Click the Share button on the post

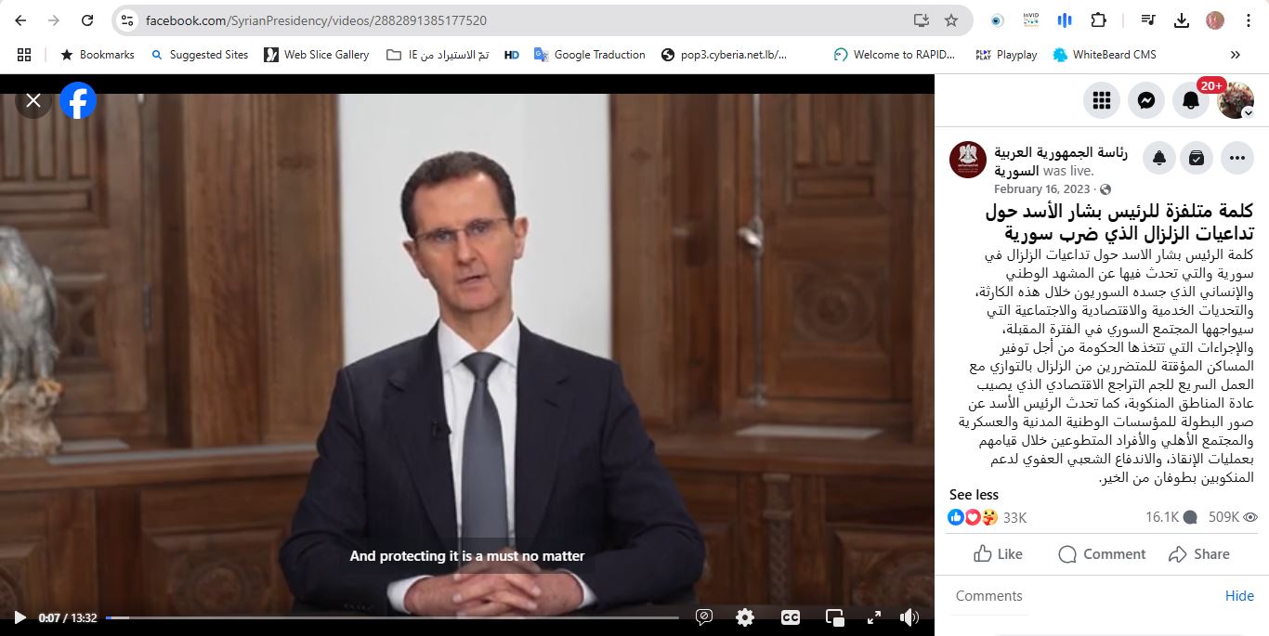(1198, 554)
